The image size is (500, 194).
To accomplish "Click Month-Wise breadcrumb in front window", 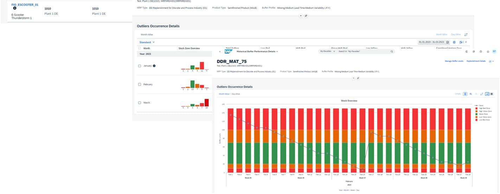I will [x=224, y=94].
